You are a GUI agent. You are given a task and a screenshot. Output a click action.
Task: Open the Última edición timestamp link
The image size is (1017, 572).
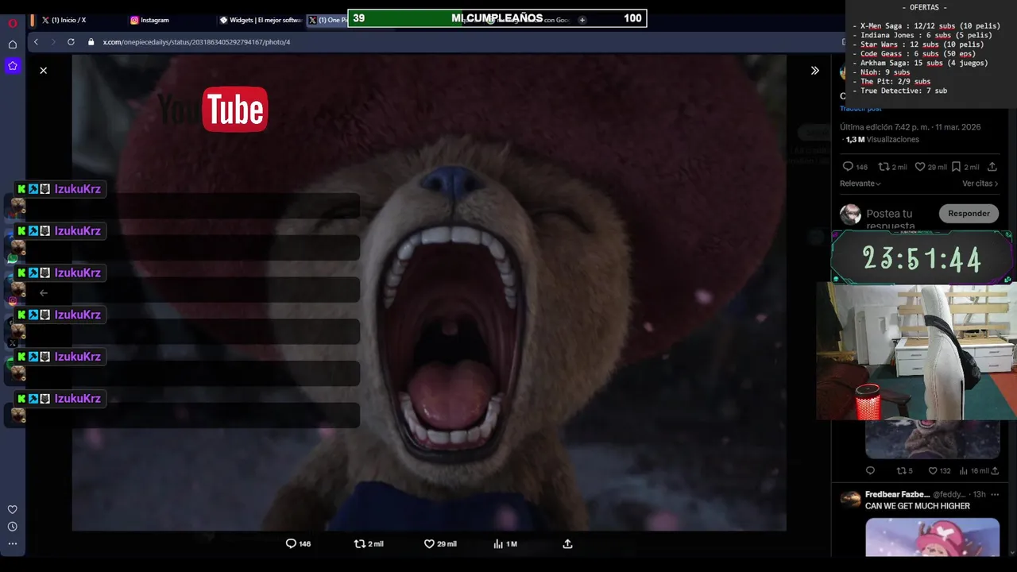(x=911, y=127)
